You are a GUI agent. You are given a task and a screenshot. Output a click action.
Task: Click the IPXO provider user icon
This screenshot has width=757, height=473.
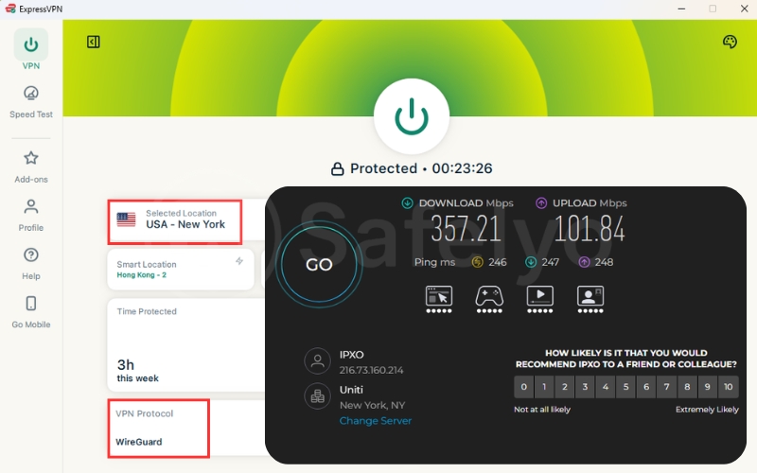click(x=317, y=361)
